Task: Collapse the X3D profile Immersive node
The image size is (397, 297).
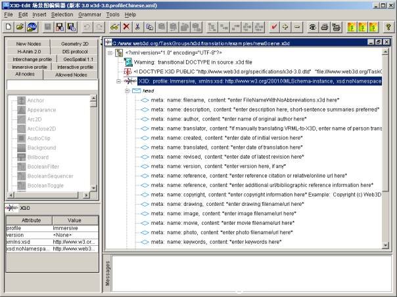Action: coord(118,81)
